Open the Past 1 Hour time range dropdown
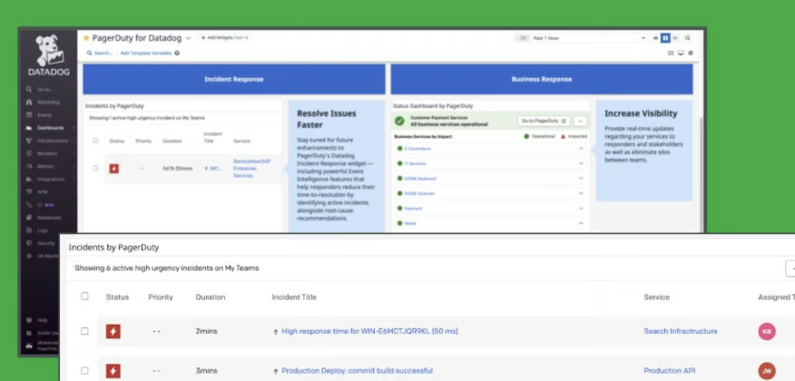Viewport: 795px width, 381px height. pos(581,38)
